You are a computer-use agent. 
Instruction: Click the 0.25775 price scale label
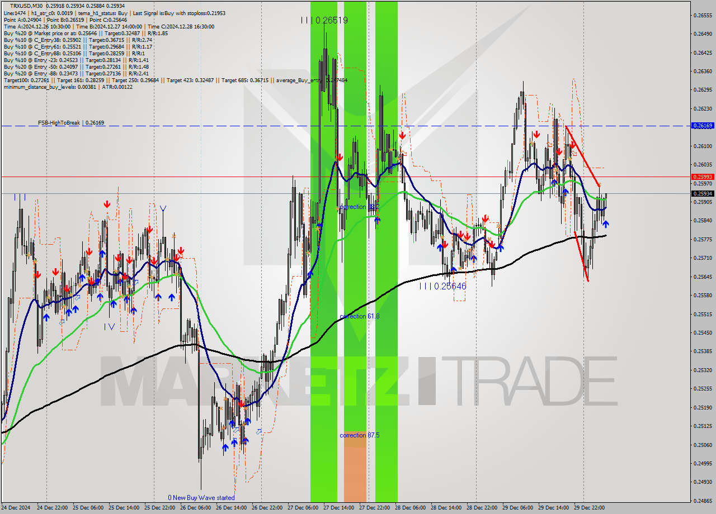point(703,239)
